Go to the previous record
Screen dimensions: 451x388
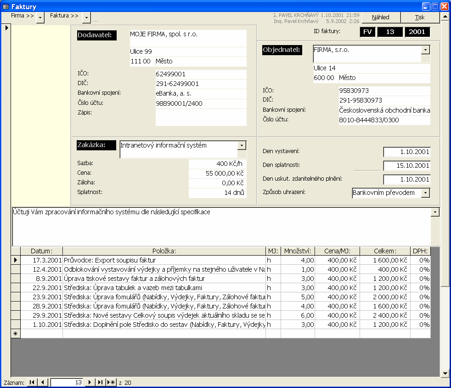pyautogui.click(x=43, y=382)
